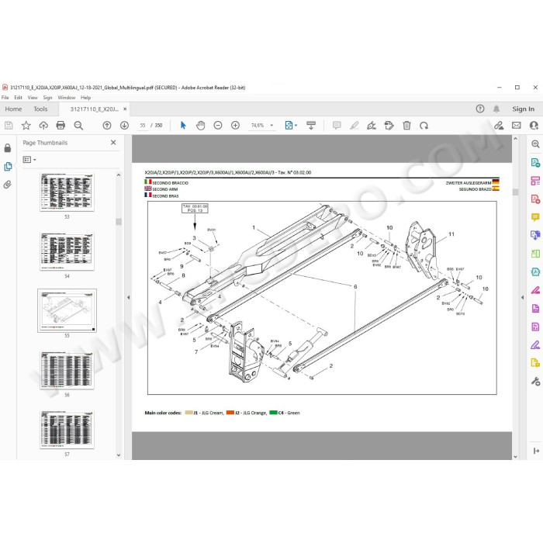Print the document with the printer icon

pos(61,126)
